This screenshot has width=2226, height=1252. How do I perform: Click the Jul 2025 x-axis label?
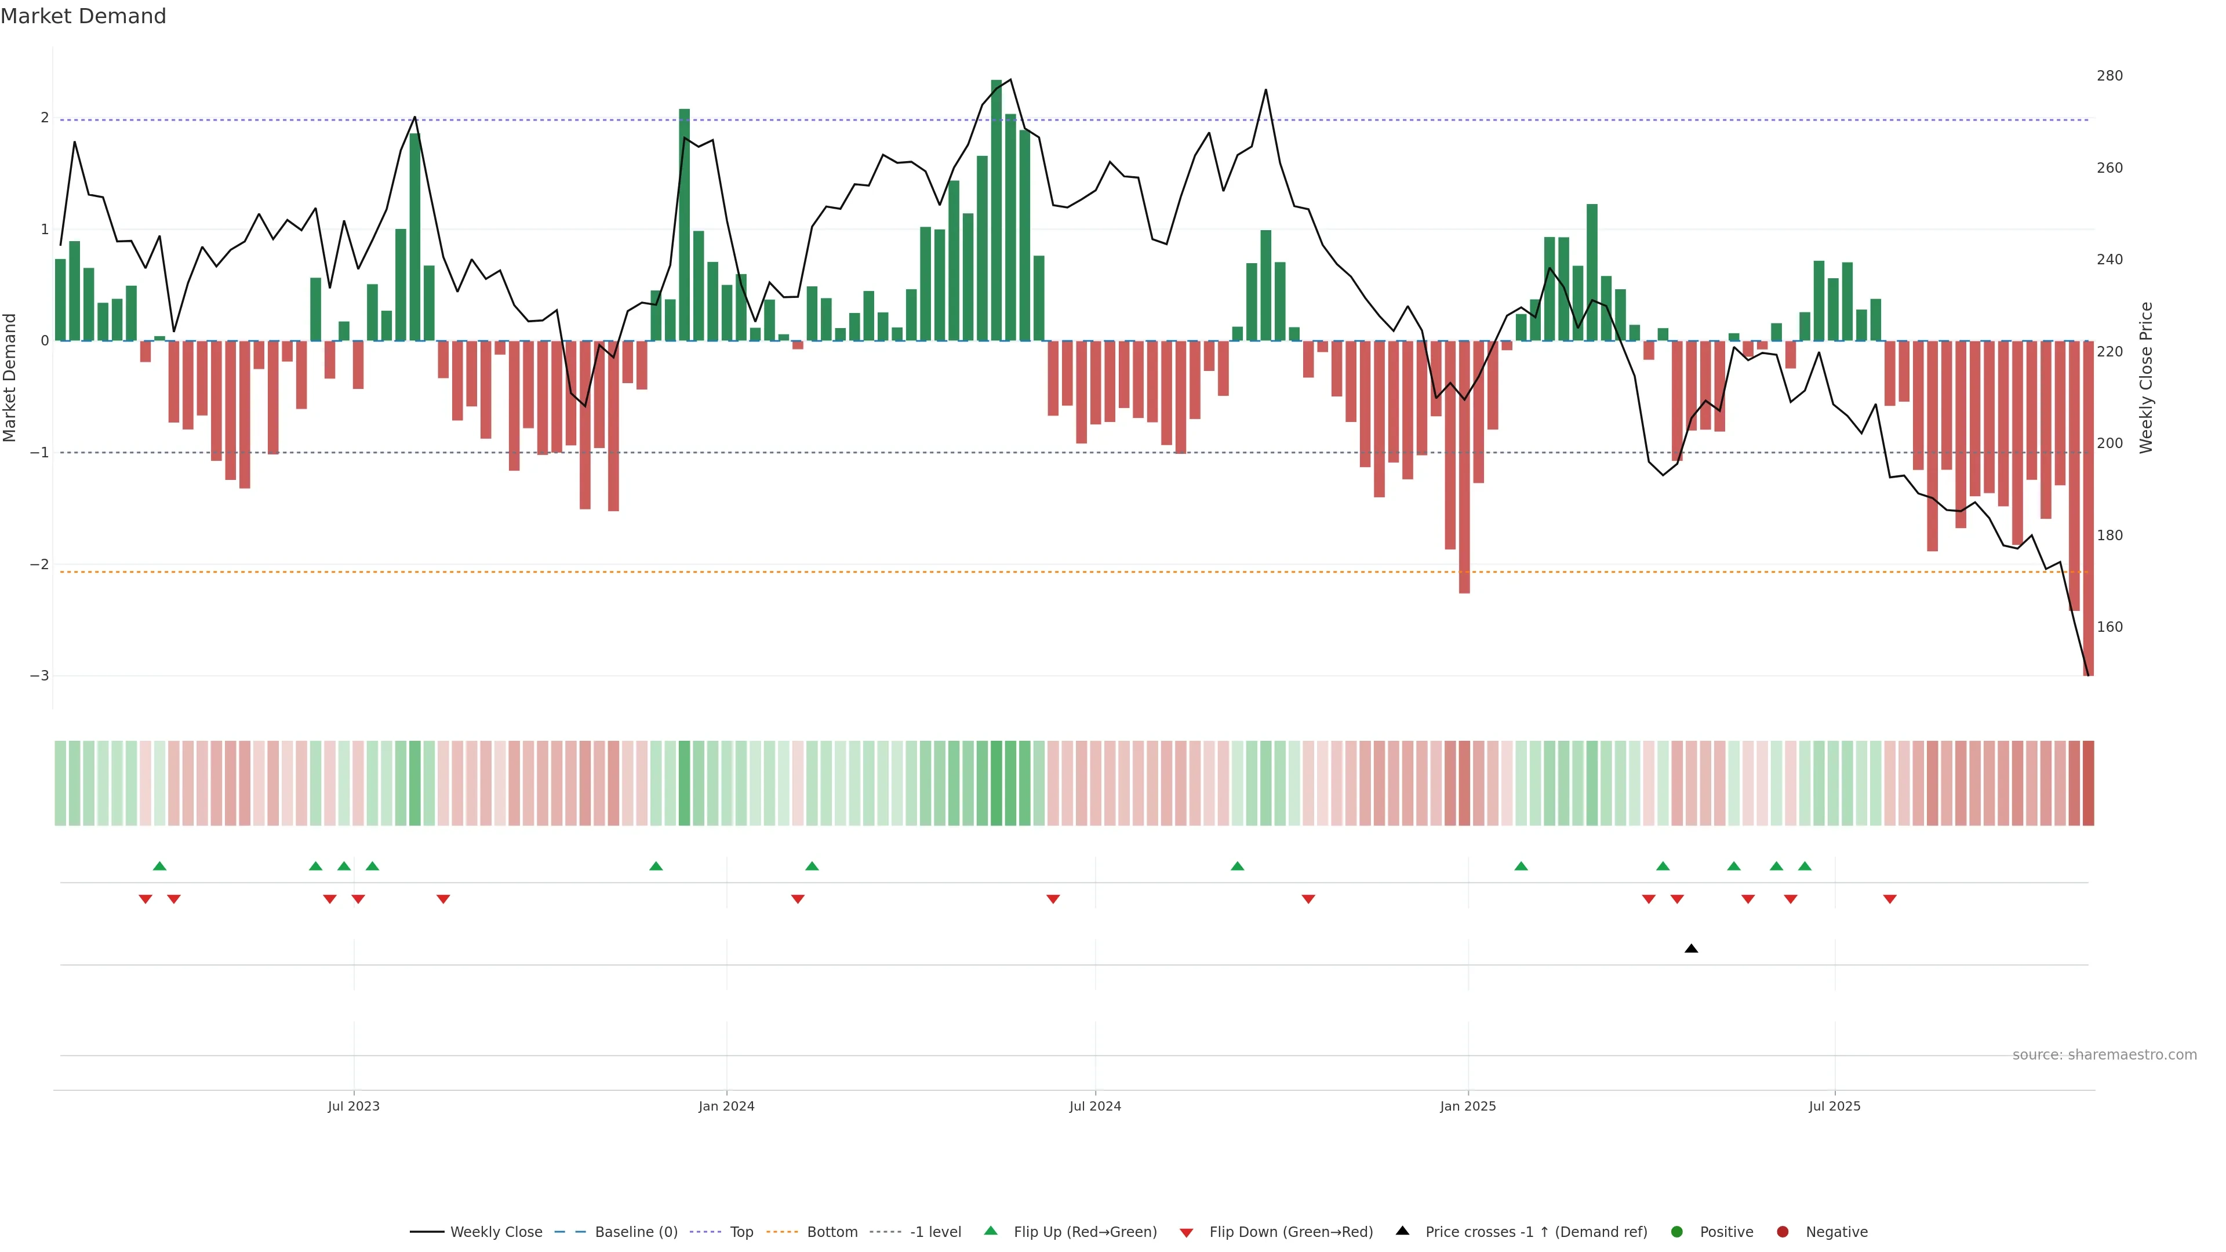point(1835,1106)
